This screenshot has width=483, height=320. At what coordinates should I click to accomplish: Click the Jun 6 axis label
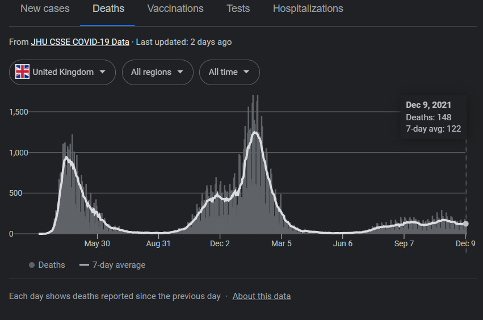click(343, 243)
